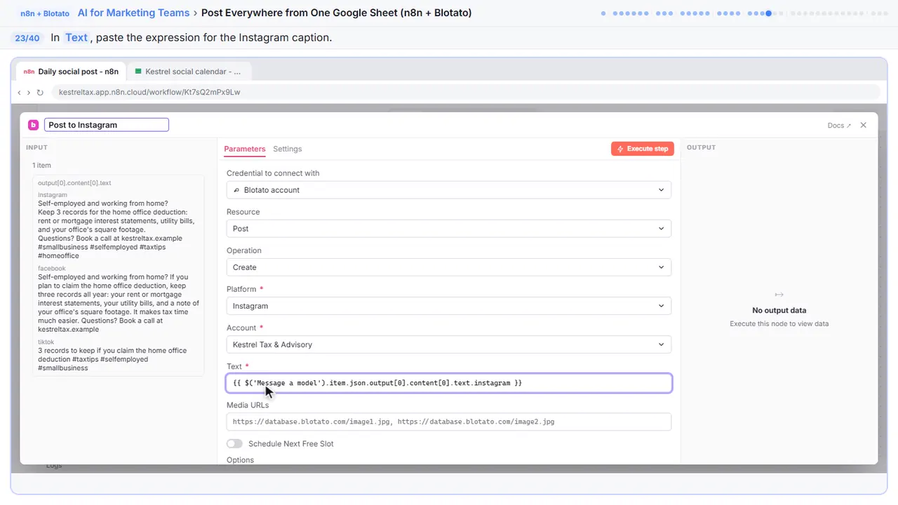This screenshot has height=505, width=898.
Task: Select the Kestrel social calendar browser tab
Action: click(x=189, y=72)
